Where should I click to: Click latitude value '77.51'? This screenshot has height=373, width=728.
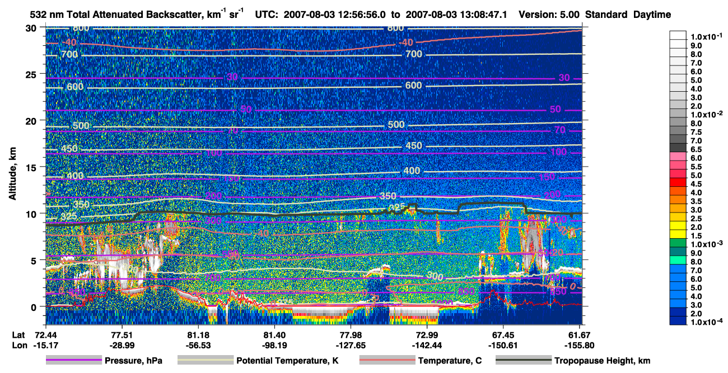pos(122,335)
